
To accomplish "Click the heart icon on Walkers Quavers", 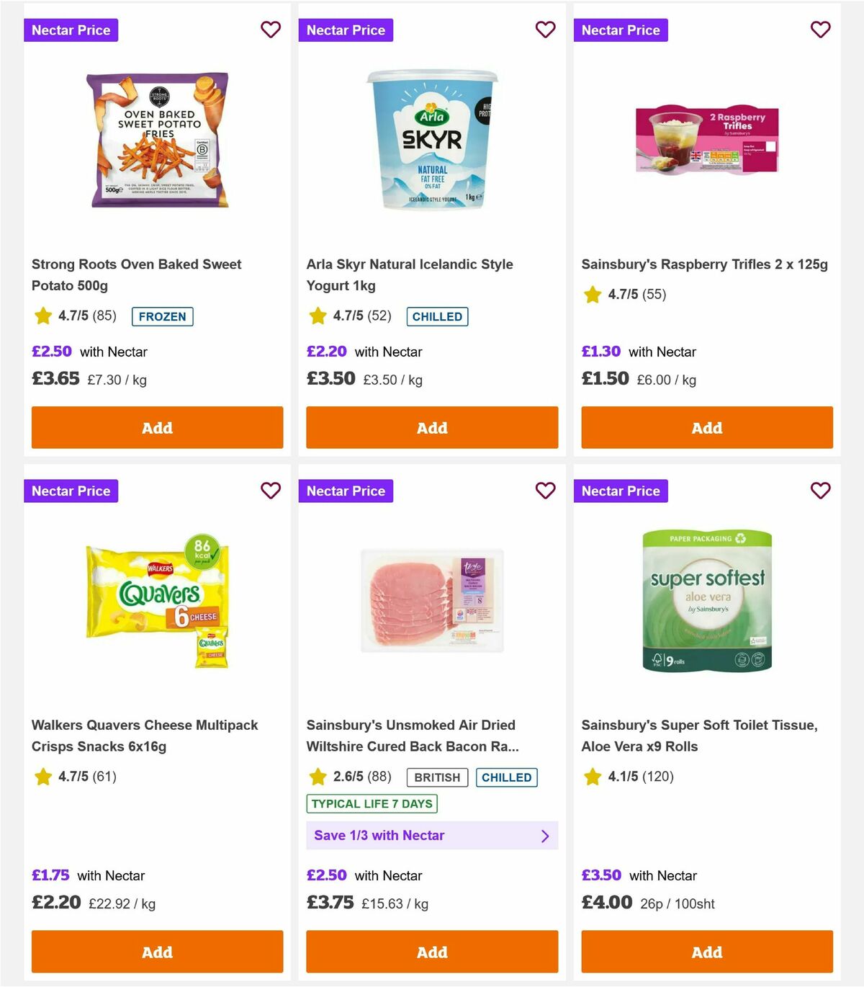I will [x=271, y=491].
